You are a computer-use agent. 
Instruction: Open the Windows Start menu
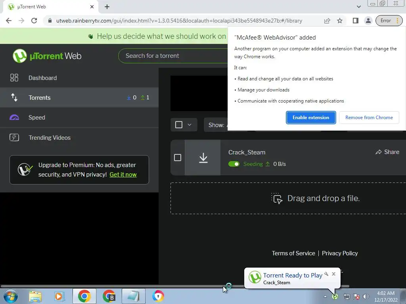click(10, 296)
